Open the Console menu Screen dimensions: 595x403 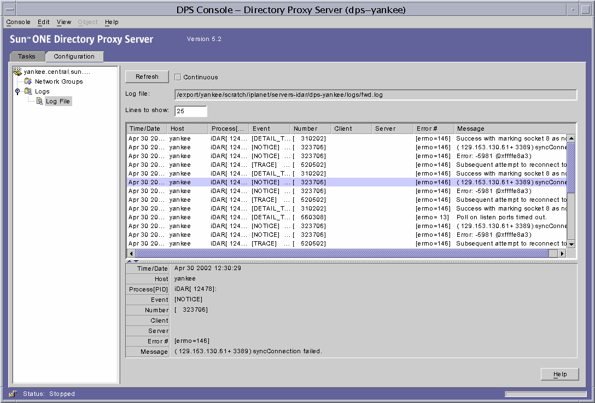(18, 22)
